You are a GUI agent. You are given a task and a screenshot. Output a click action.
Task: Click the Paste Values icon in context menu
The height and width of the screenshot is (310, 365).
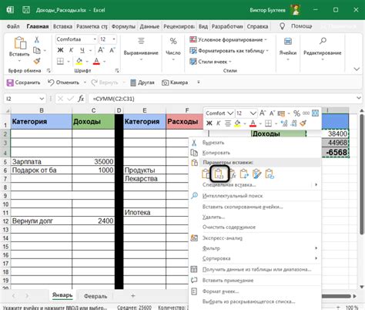tap(219, 174)
